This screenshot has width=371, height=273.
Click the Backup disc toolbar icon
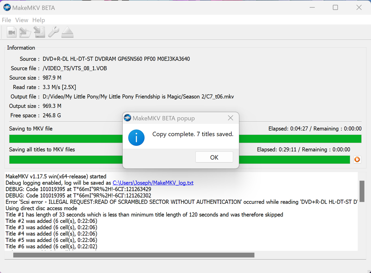click(x=39, y=32)
